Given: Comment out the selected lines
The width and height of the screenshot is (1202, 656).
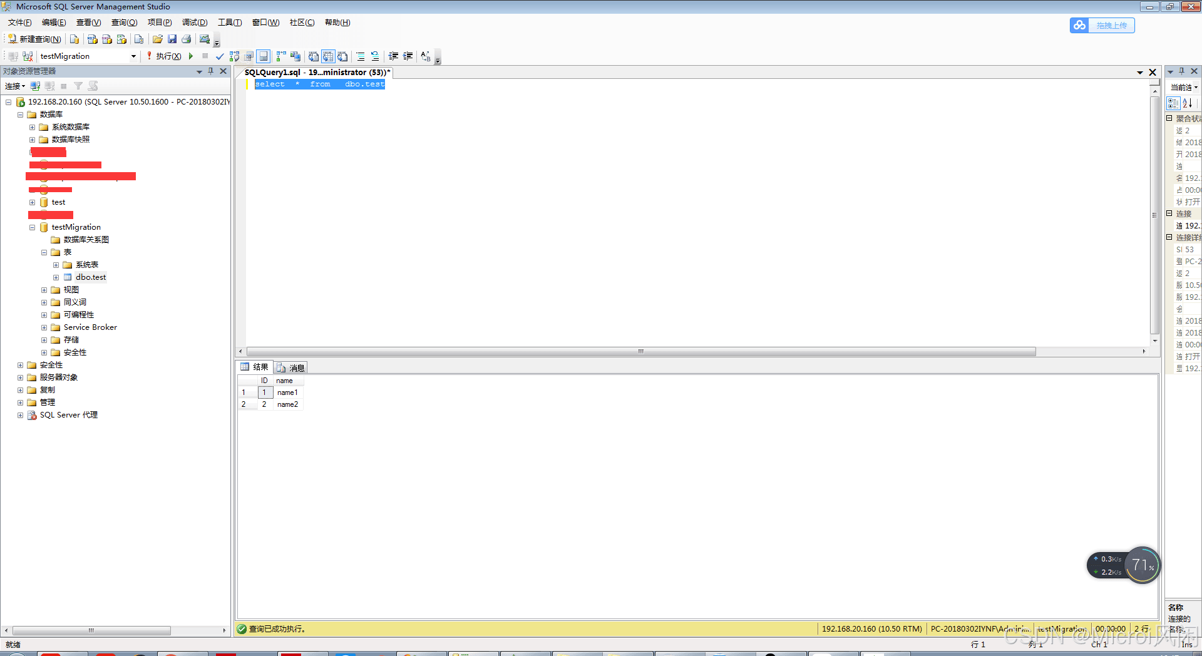Looking at the screenshot, I should click(361, 56).
